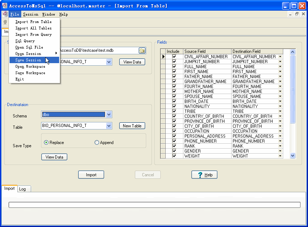Open destination field dropdown for SPOUSE_NAME

(x=280, y=96)
